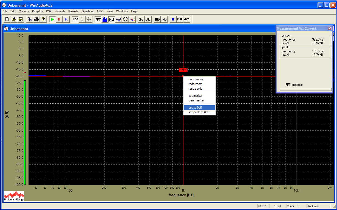Select the MLS measurement icon
Screen dimensions: 337x210
pos(112,19)
